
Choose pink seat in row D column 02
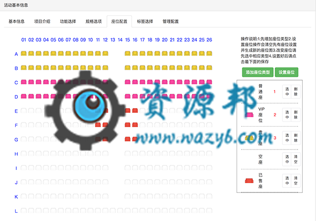click(31, 96)
